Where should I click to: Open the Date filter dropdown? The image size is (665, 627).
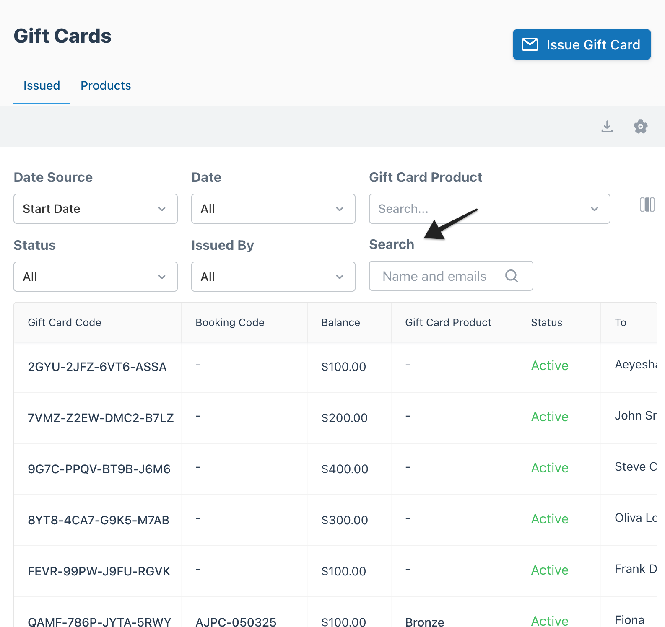tap(273, 209)
